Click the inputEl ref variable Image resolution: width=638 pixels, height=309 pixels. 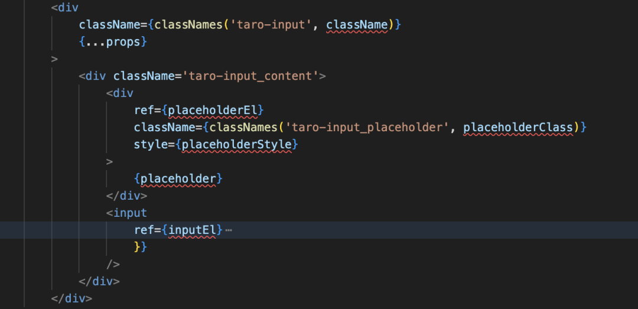[x=195, y=230]
